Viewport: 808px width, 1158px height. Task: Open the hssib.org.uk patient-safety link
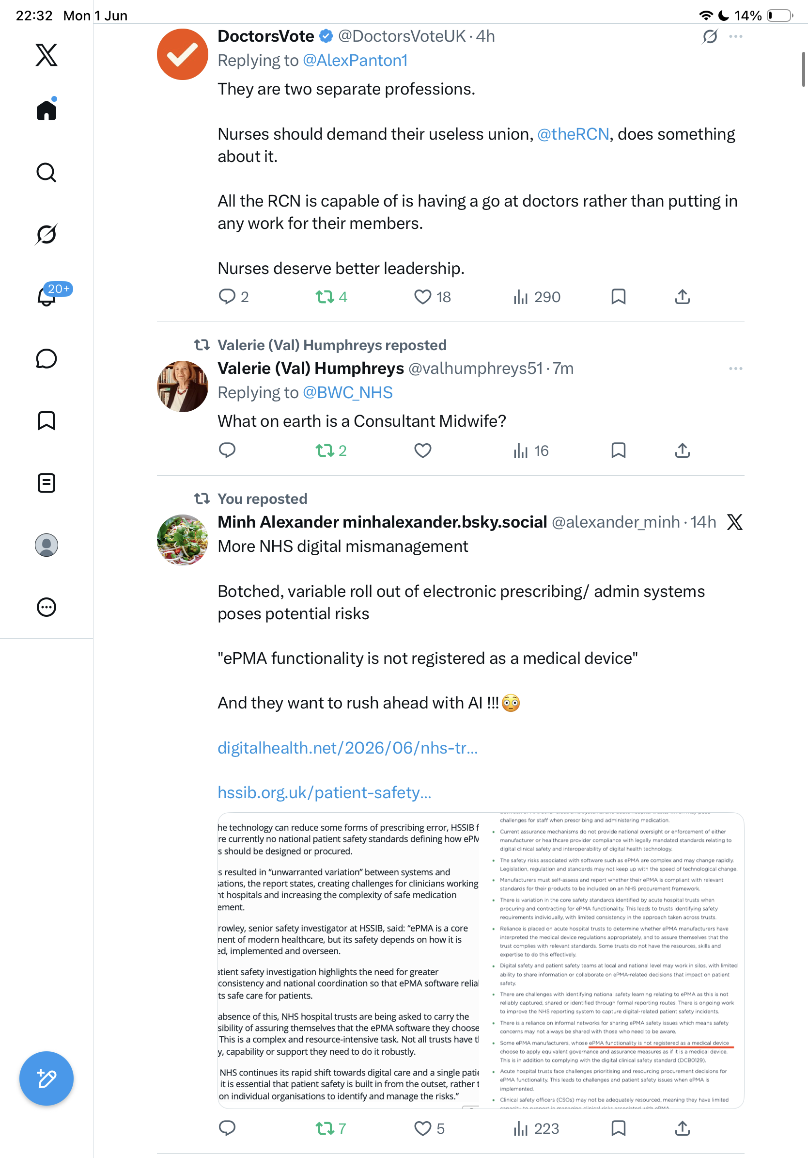click(325, 792)
